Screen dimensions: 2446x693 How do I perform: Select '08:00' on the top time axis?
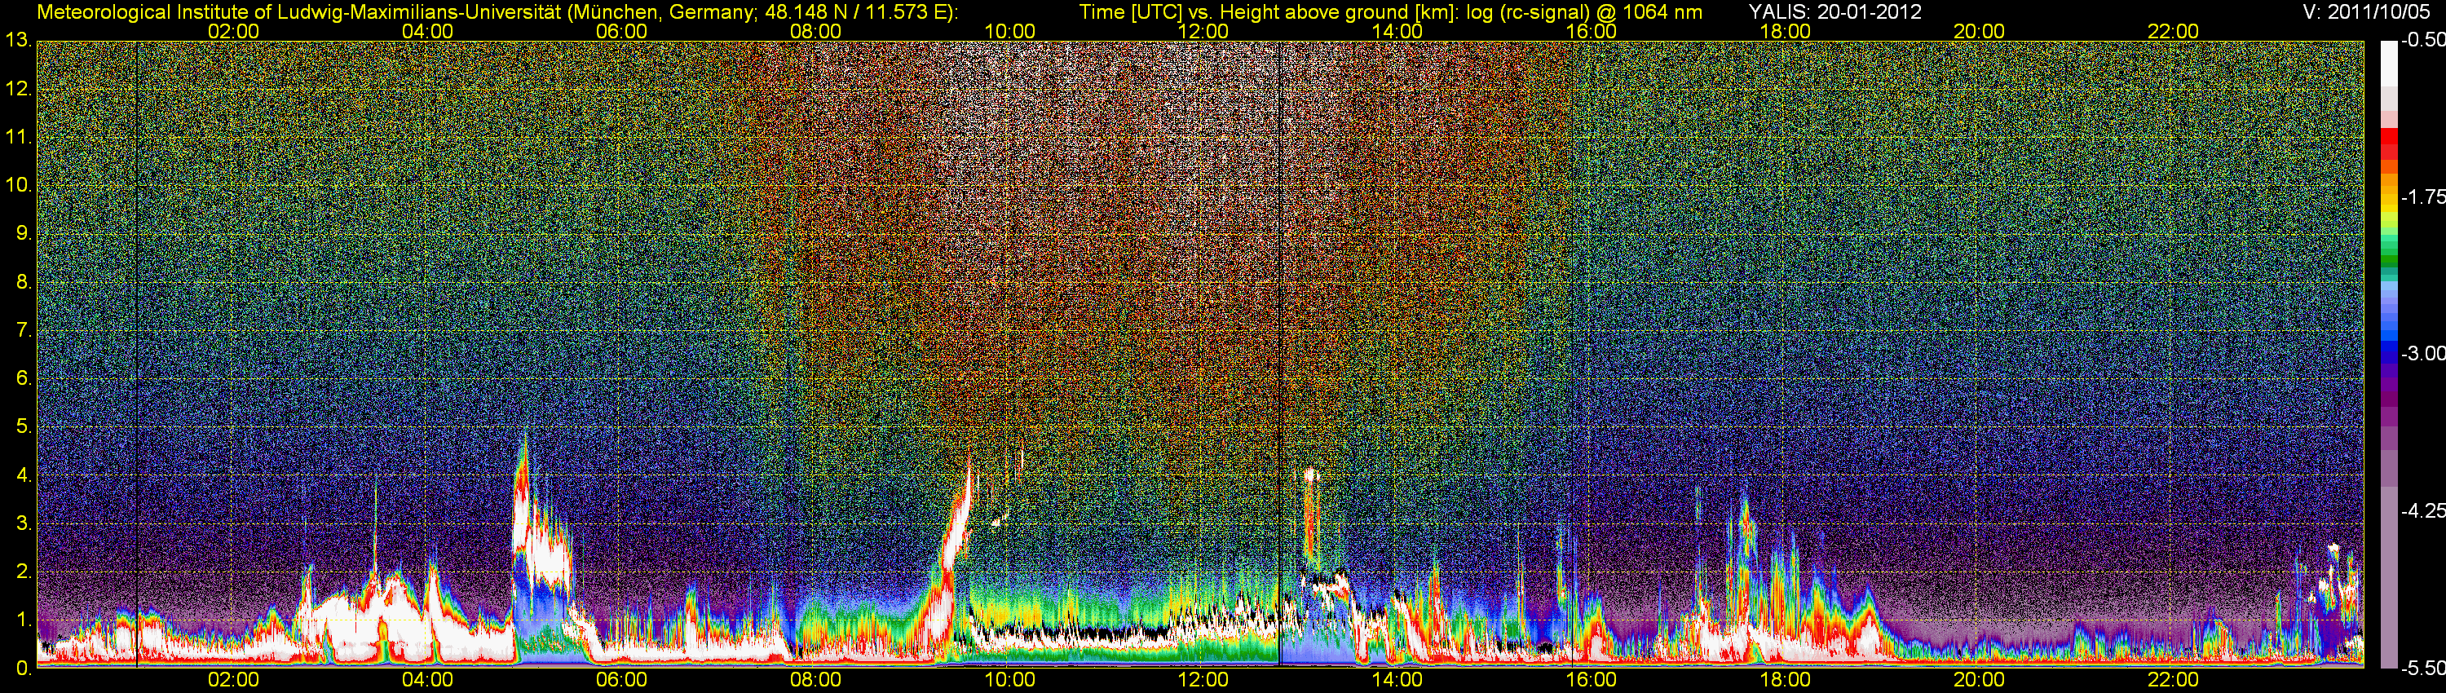pyautogui.click(x=815, y=31)
